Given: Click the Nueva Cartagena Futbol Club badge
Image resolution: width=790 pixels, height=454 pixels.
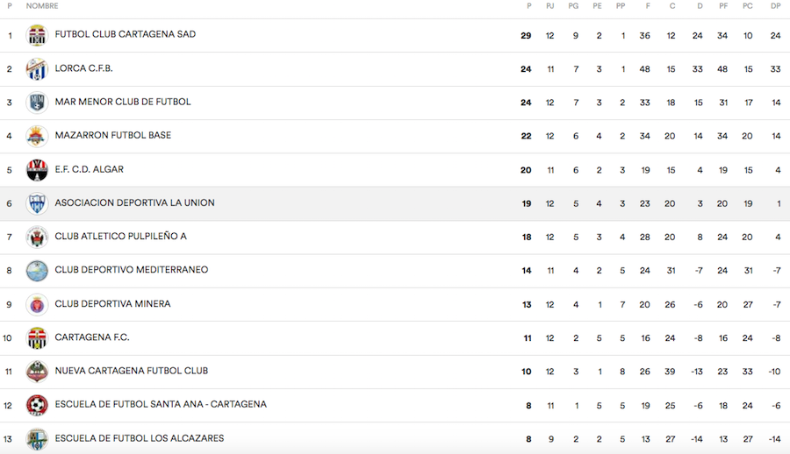Looking at the screenshot, I should (37, 372).
